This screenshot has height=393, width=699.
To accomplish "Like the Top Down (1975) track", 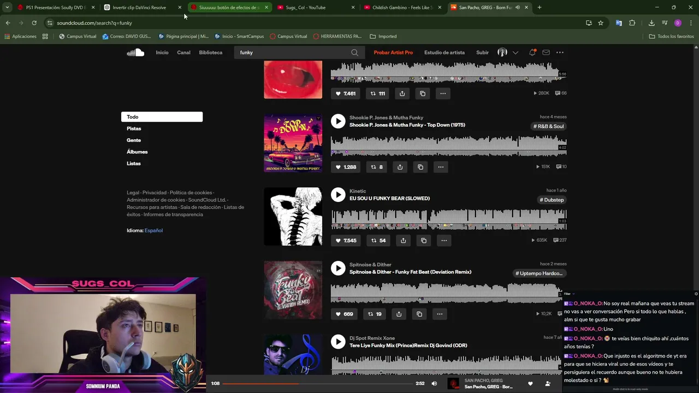I will click(x=346, y=167).
